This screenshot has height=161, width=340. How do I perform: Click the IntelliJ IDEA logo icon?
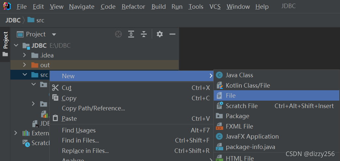tap(7, 6)
